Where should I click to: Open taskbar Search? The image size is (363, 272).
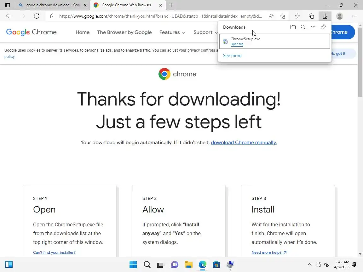coord(147,264)
